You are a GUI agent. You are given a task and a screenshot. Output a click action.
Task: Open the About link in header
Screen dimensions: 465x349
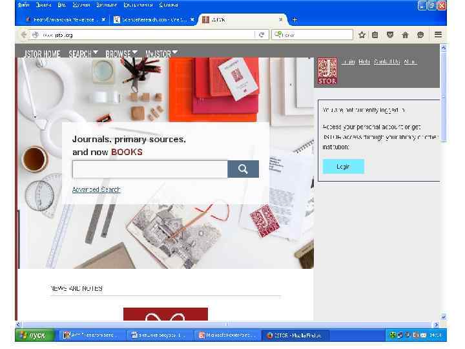[411, 61]
